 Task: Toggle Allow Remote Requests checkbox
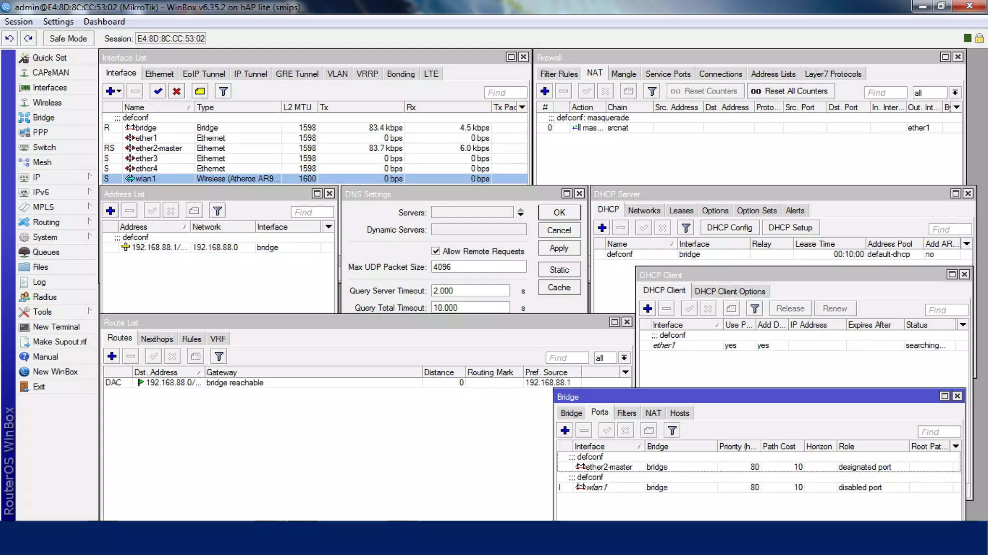tap(436, 251)
